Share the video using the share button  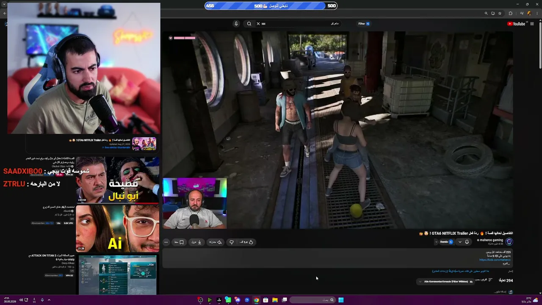pyautogui.click(x=215, y=242)
